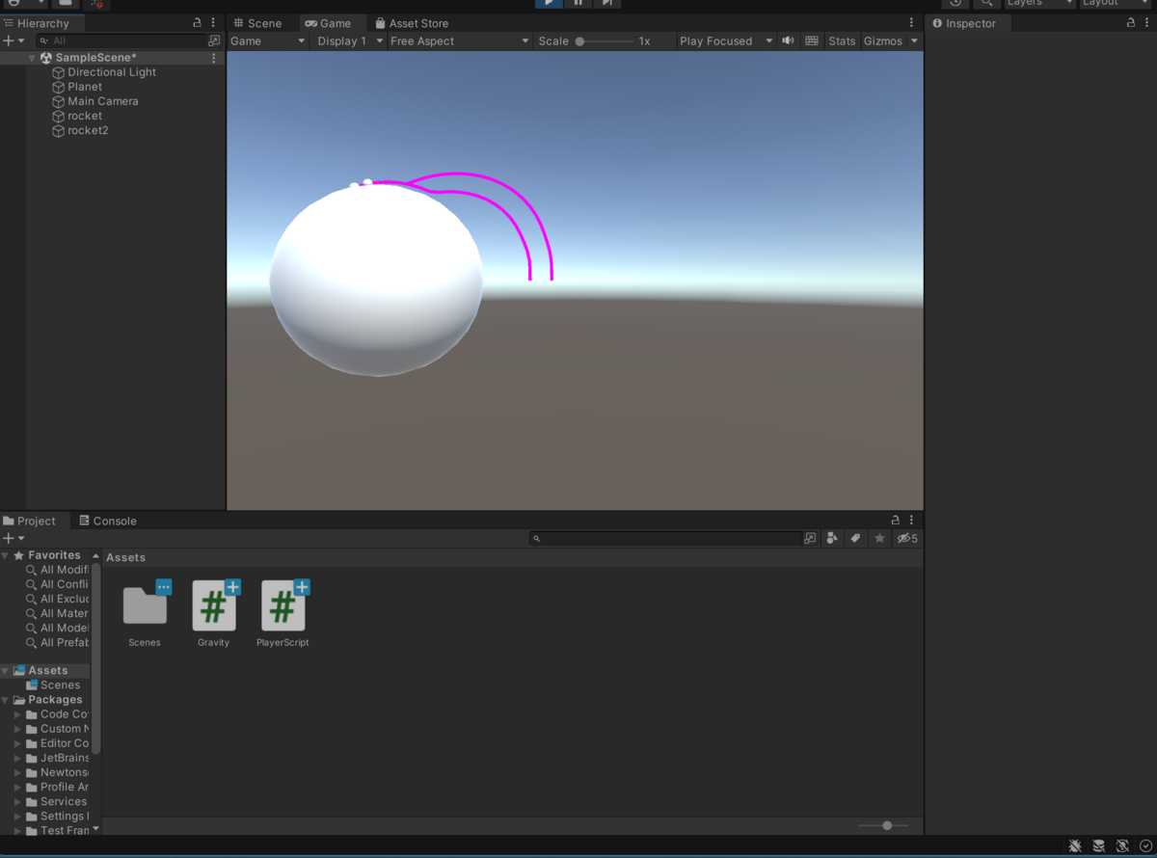This screenshot has height=858, width=1157.
Task: Mute audio with the Game view speaker icon
Action: pyautogui.click(x=788, y=40)
